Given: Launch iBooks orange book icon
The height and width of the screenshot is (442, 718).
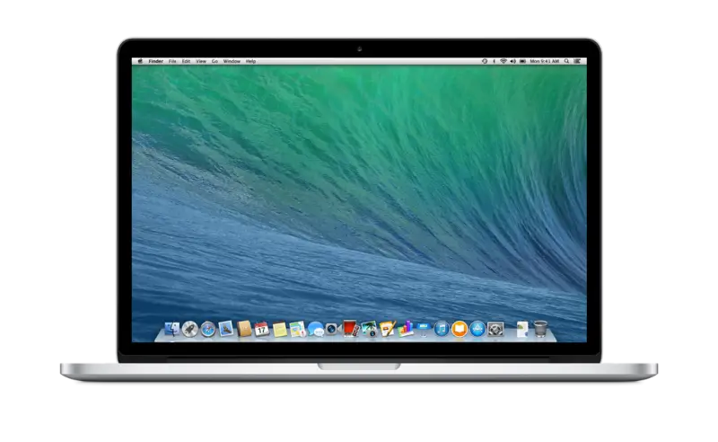Looking at the screenshot, I should click(460, 329).
